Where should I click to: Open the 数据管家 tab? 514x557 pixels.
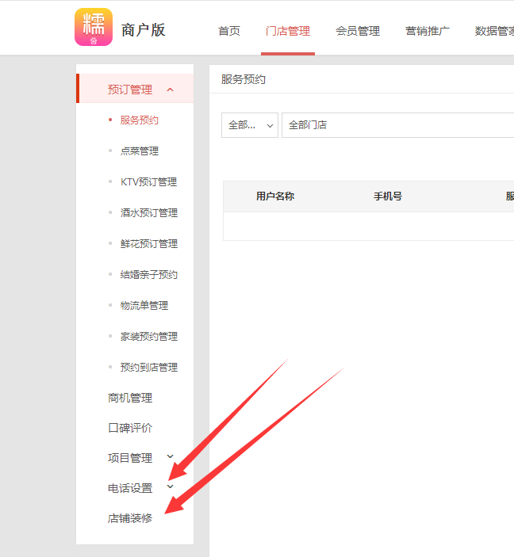[494, 31]
